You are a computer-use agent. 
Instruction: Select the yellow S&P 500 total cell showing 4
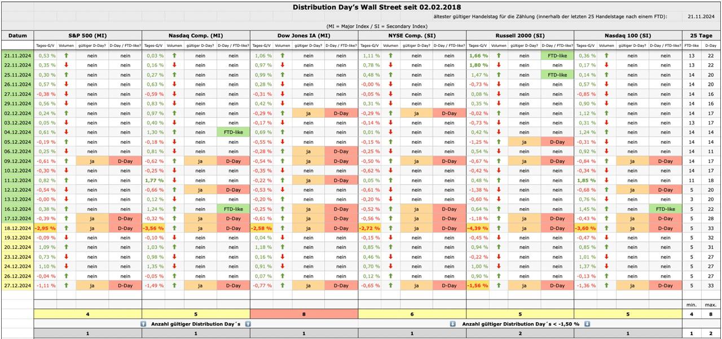87,314
